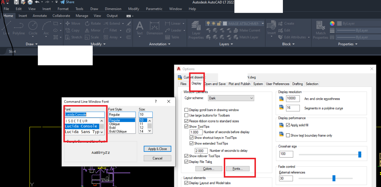The image size is (381, 187).
Task: Switch to the Annotate ribbon tab
Action: tap(40, 16)
